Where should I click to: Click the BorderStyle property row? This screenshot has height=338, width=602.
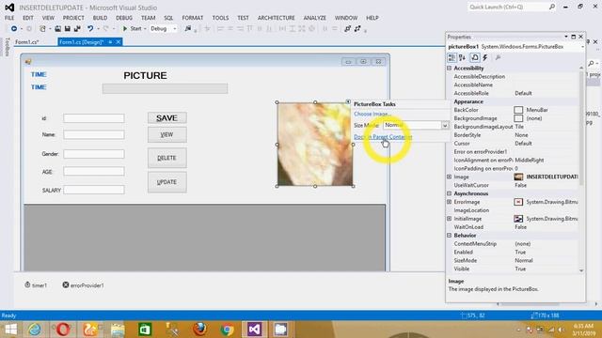pyautogui.click(x=513, y=135)
